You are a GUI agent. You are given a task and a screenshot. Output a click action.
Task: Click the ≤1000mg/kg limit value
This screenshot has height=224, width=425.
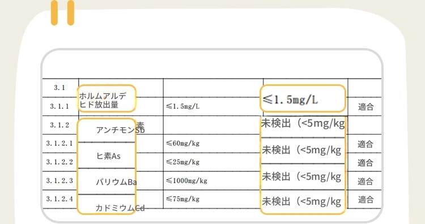[186, 180]
